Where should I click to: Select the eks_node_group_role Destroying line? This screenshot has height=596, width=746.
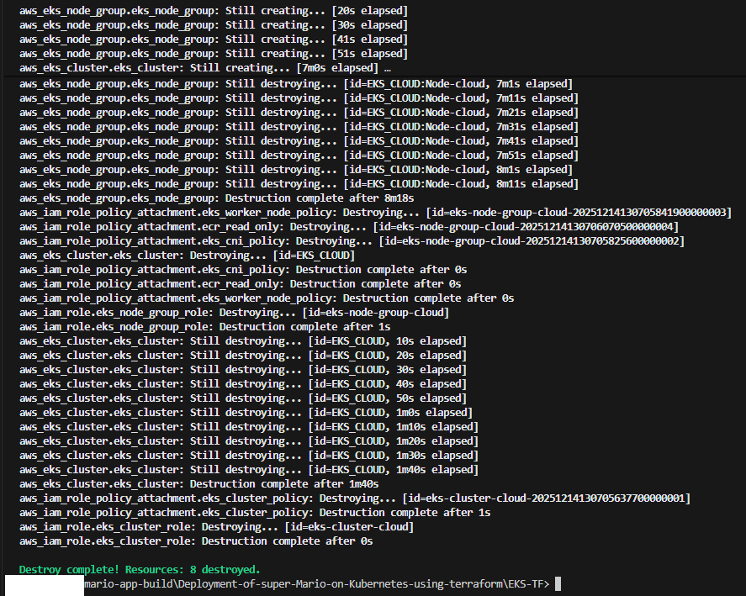[234, 312]
